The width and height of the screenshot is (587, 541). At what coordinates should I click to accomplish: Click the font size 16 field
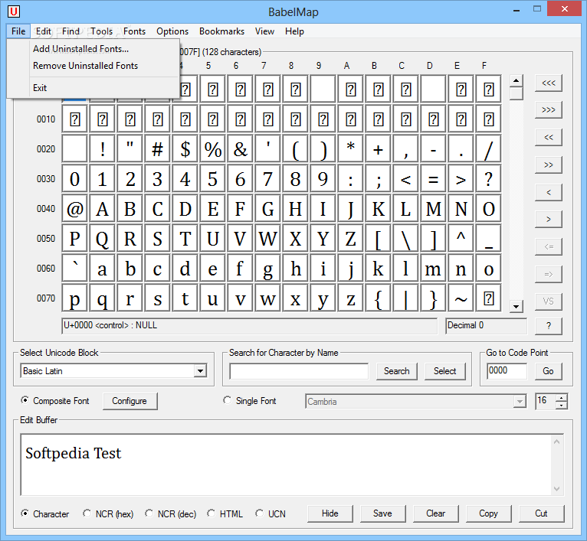click(x=546, y=402)
